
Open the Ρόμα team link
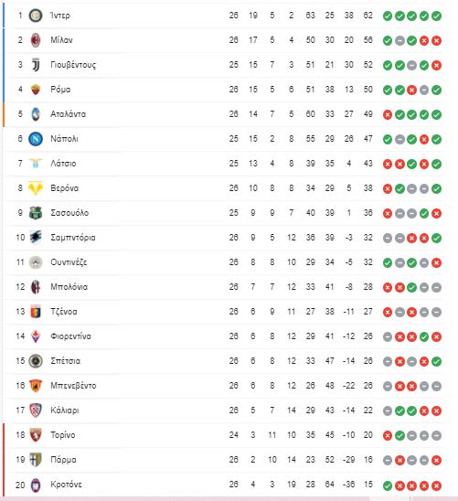click(60, 90)
